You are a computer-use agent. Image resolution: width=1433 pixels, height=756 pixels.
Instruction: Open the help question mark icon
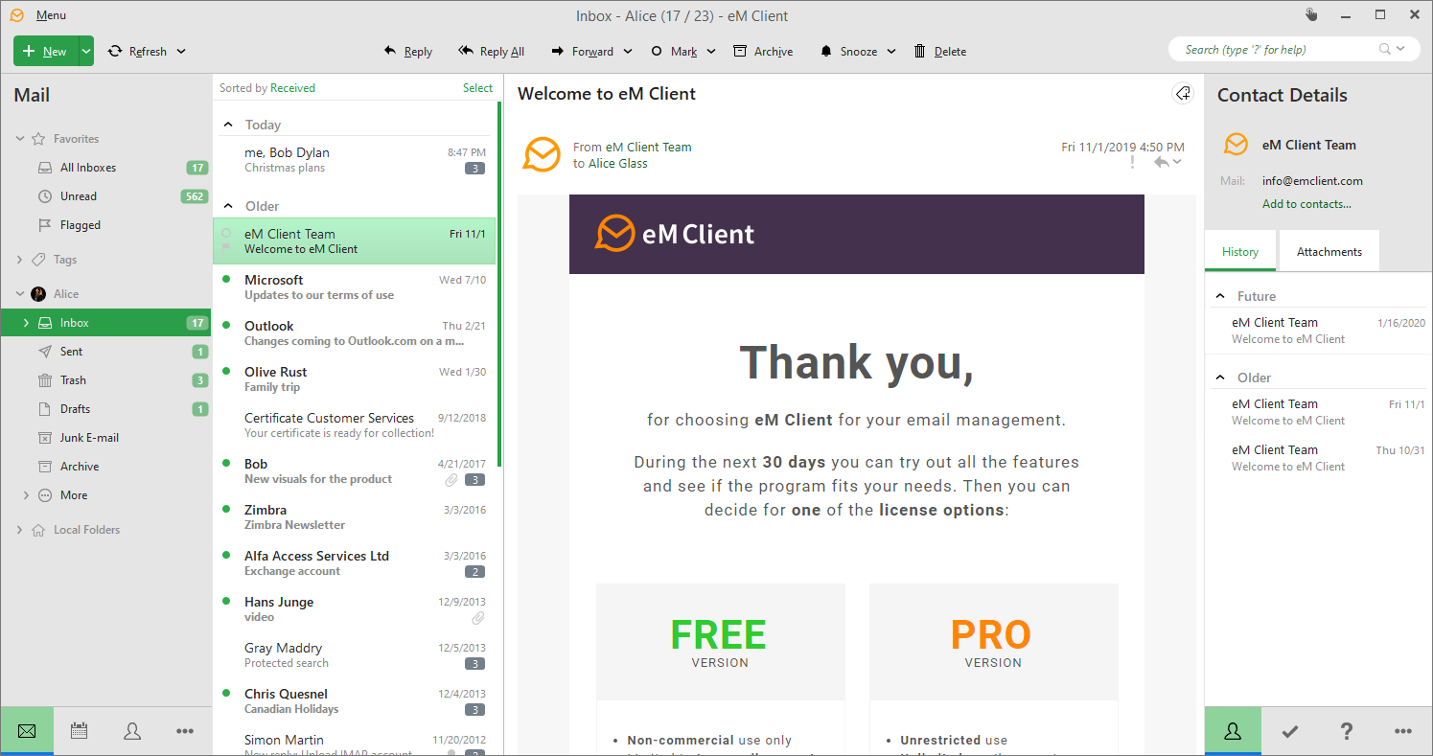(1347, 731)
